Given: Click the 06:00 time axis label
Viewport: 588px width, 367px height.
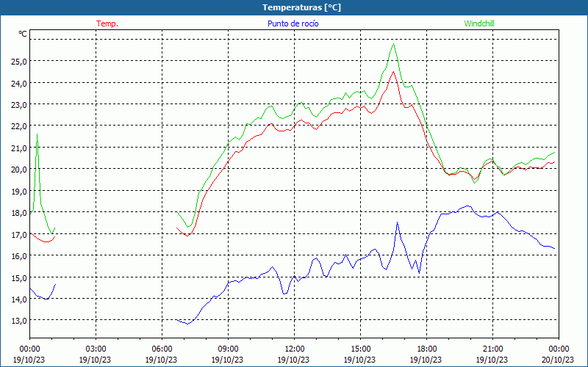Looking at the screenshot, I should point(162,349).
